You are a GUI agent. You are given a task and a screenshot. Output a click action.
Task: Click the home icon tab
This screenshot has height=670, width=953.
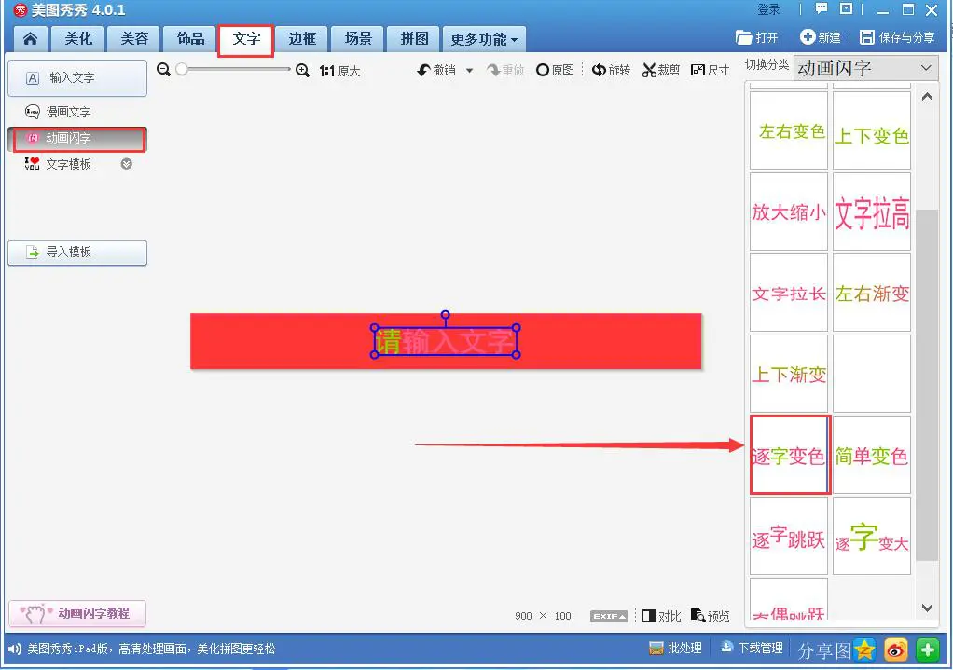click(x=31, y=39)
